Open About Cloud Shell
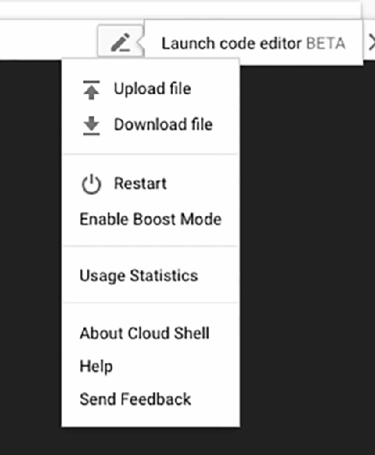The height and width of the screenshot is (455, 375). tap(145, 333)
